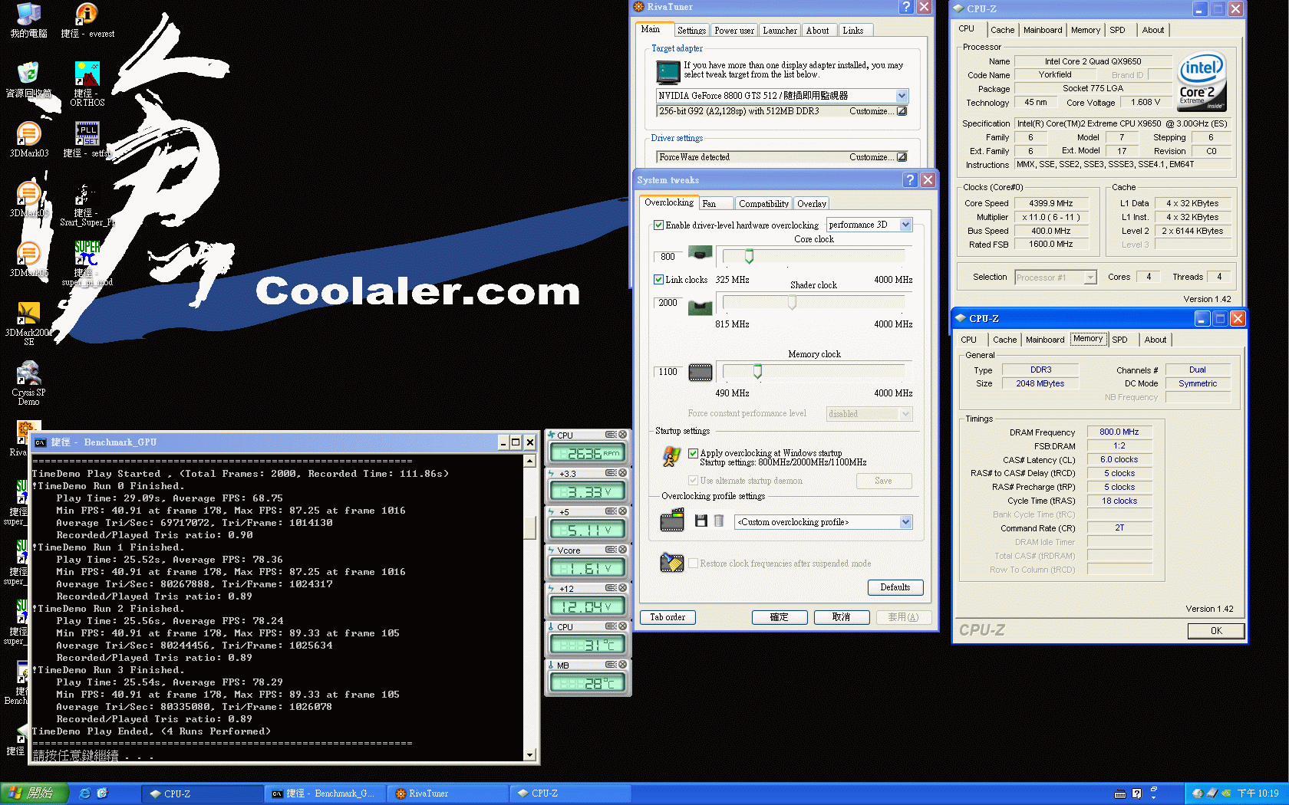Click the 確定 OK button in System tweaks
This screenshot has width=1289, height=805.
tap(780, 617)
